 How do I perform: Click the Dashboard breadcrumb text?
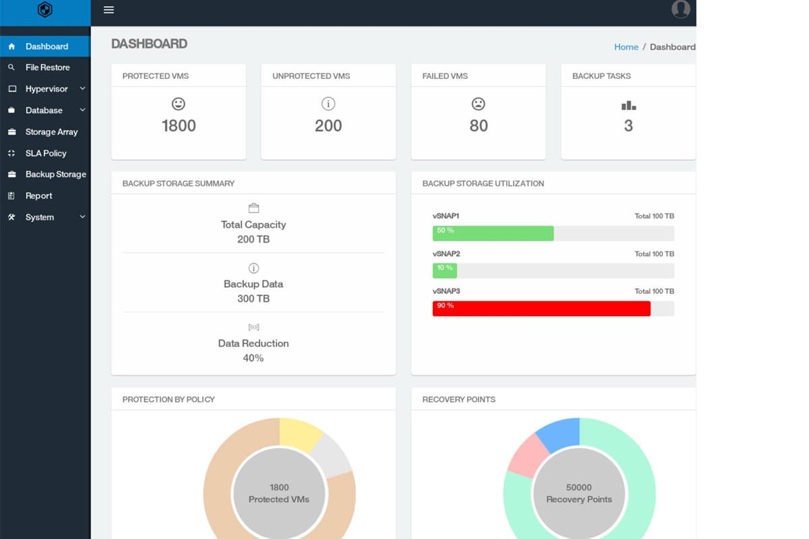click(673, 47)
